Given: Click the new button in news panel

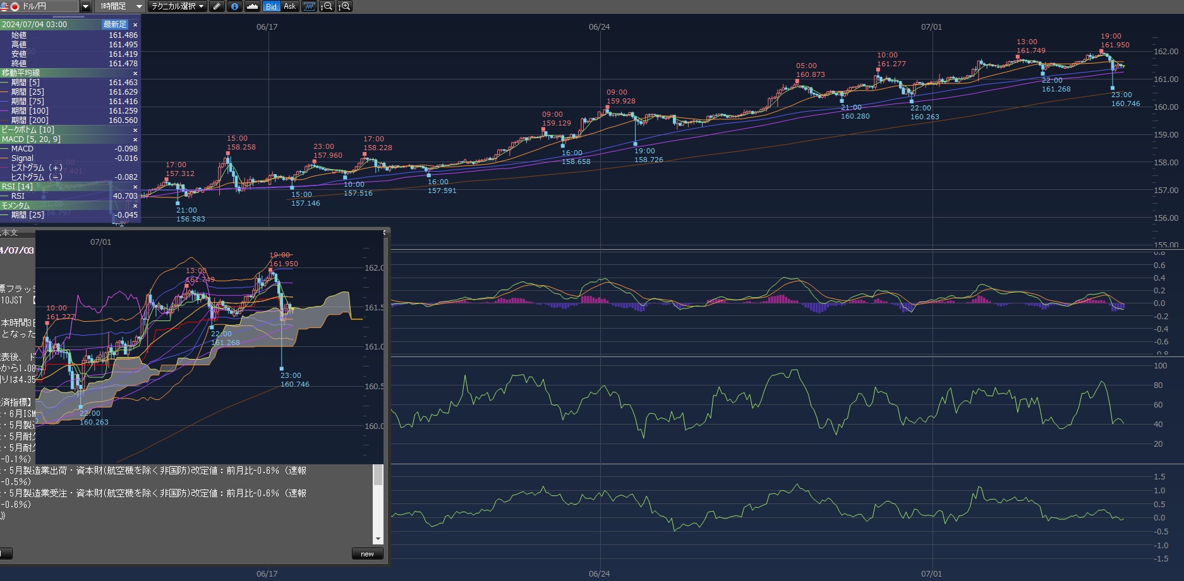Looking at the screenshot, I should tap(367, 554).
